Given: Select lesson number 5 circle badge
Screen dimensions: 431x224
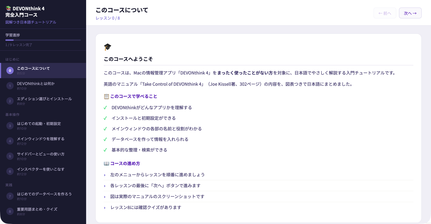Looking at the screenshot, I should click(x=10, y=156).
